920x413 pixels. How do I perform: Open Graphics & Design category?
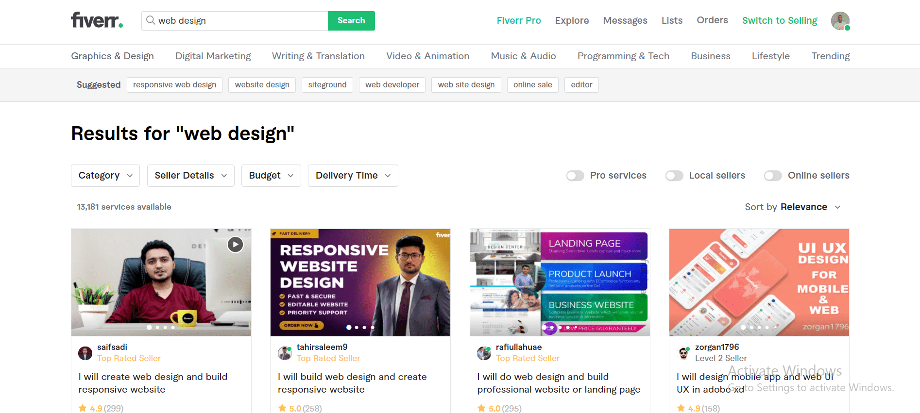[x=112, y=56]
